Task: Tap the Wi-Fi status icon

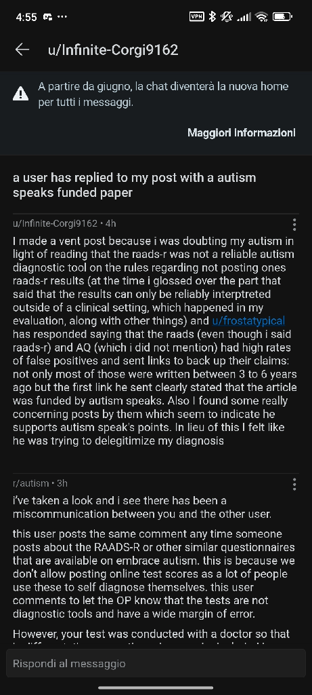Action: click(x=262, y=17)
